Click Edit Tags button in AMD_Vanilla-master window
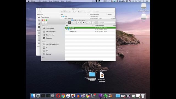Viewport: 176px width, 99px height. [x=94, y=23]
